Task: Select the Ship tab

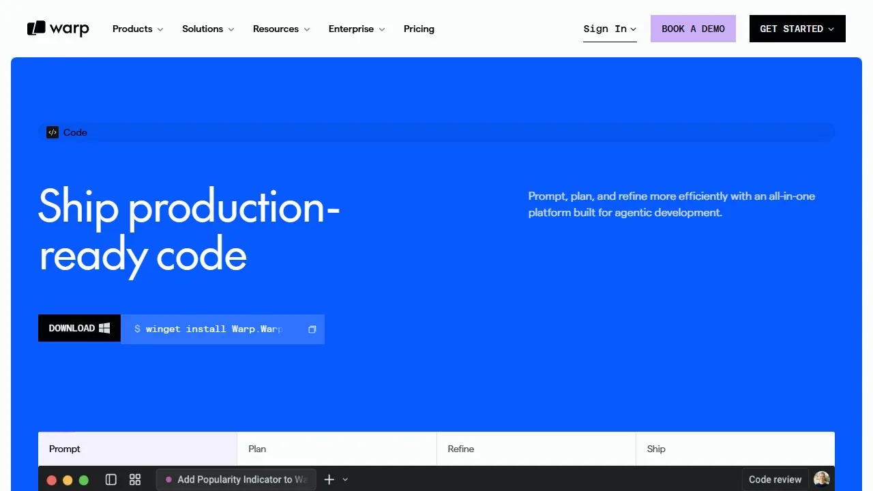Action: (735, 449)
